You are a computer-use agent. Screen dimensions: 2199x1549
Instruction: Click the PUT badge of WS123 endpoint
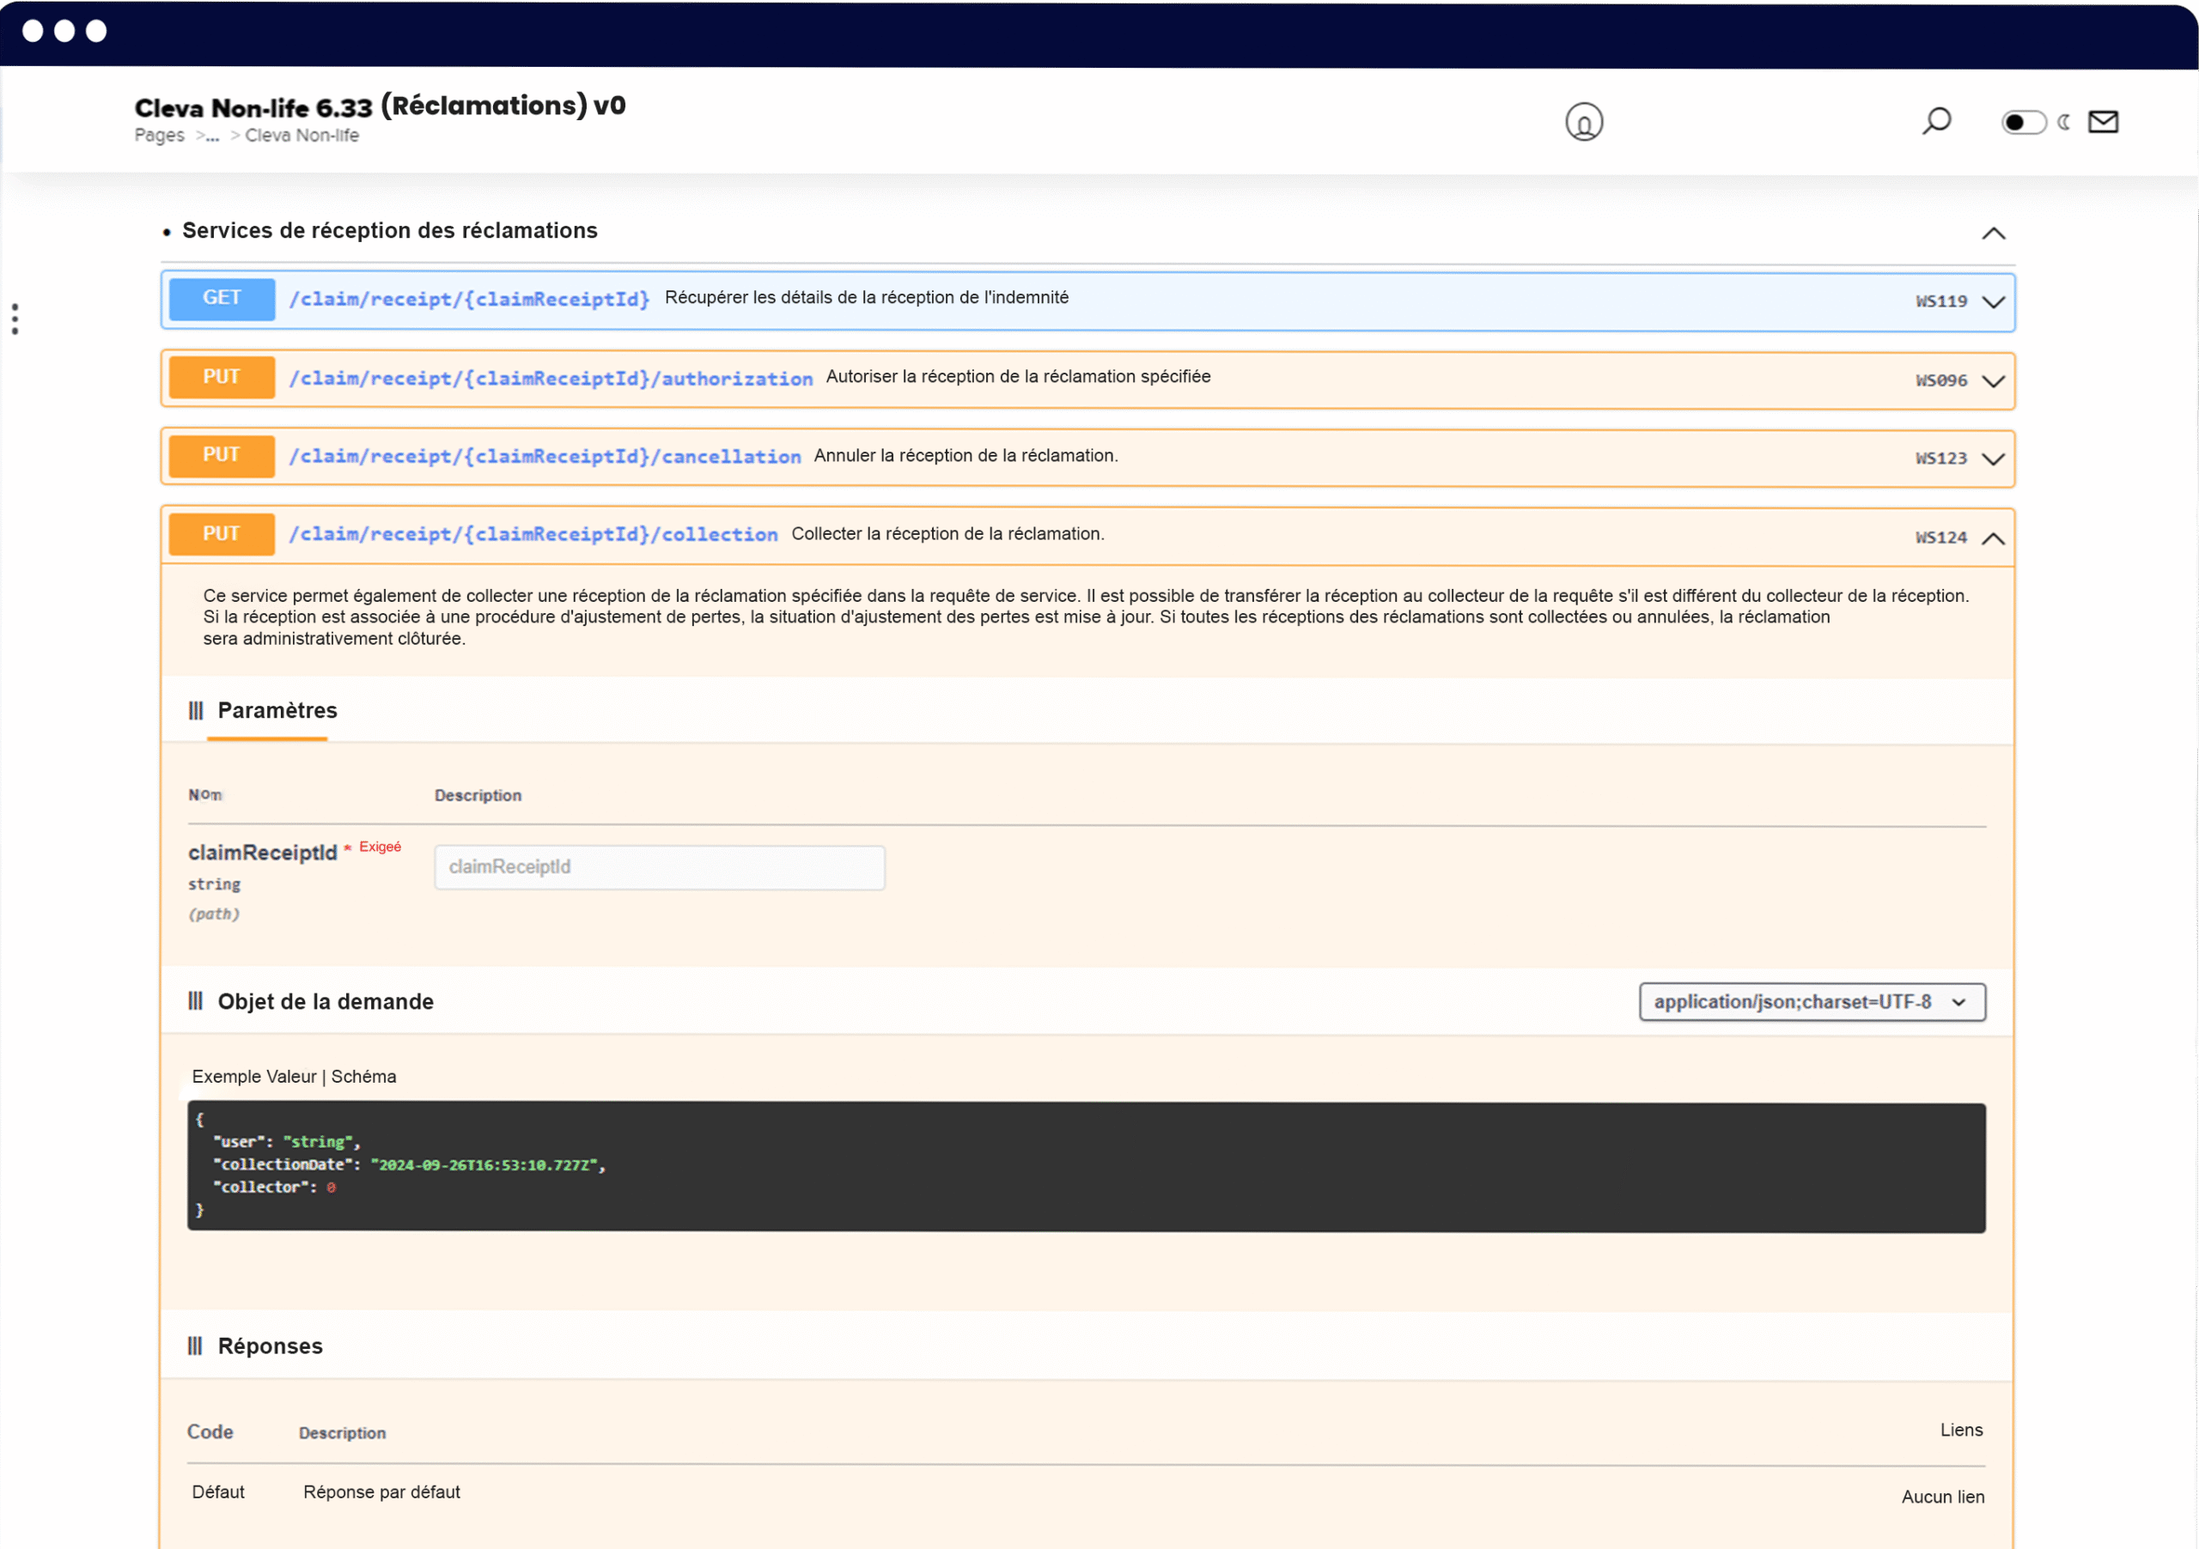pyautogui.click(x=222, y=456)
